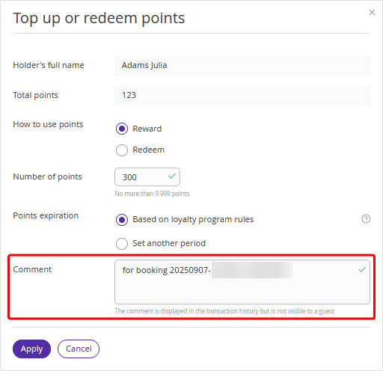
Task: Click the Points expiration label
Action: pyautogui.click(x=46, y=215)
